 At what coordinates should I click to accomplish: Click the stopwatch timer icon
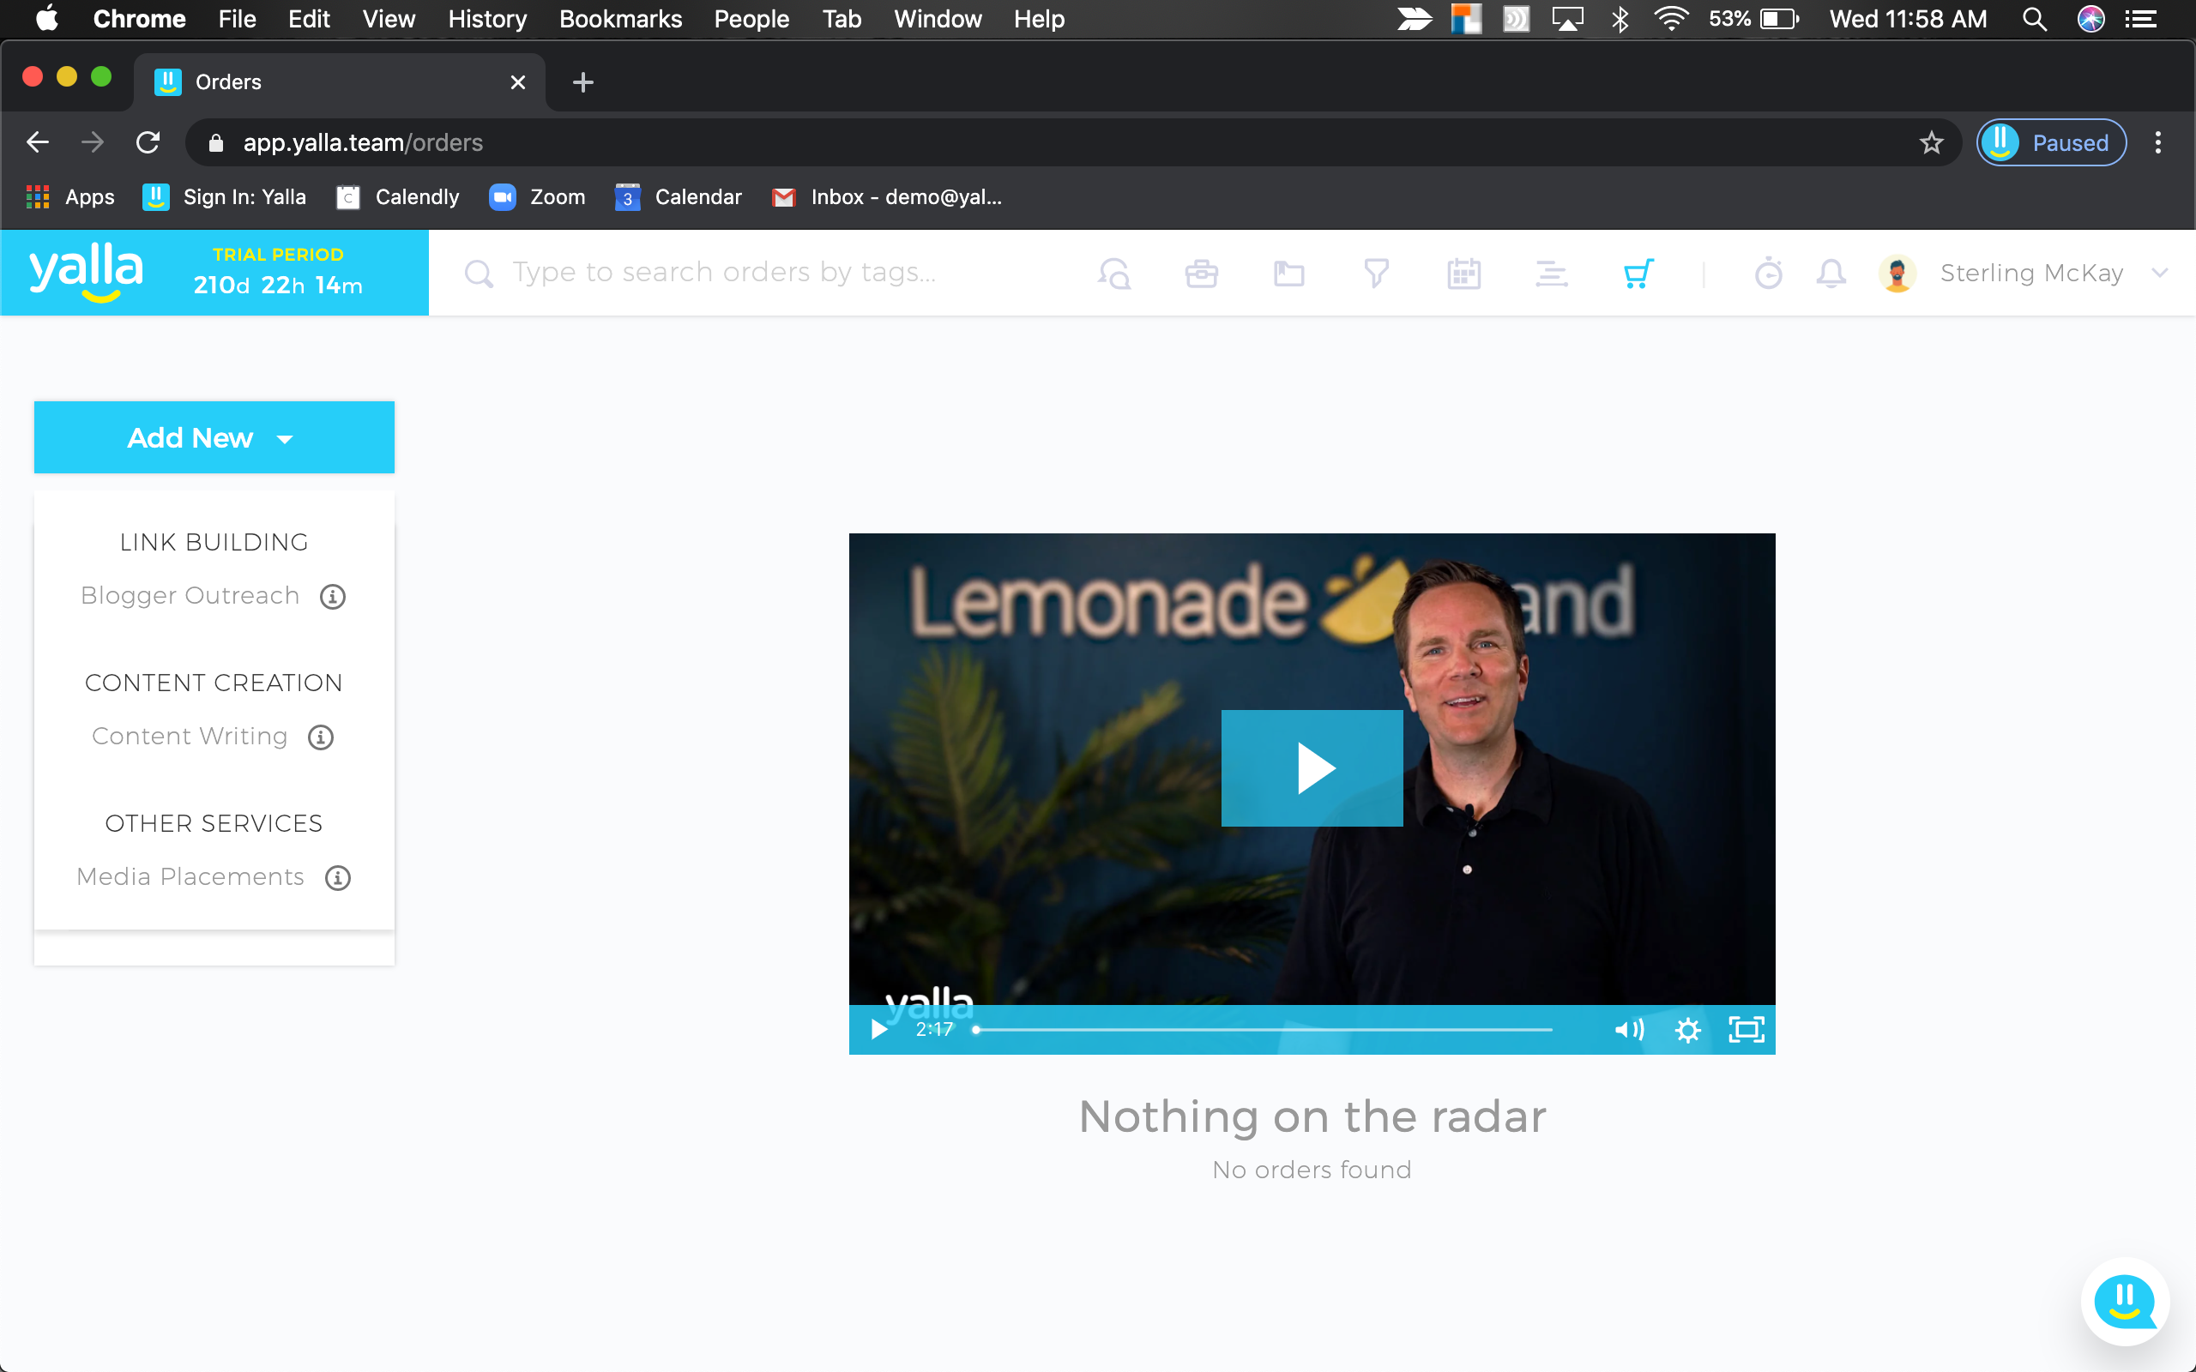1768,274
